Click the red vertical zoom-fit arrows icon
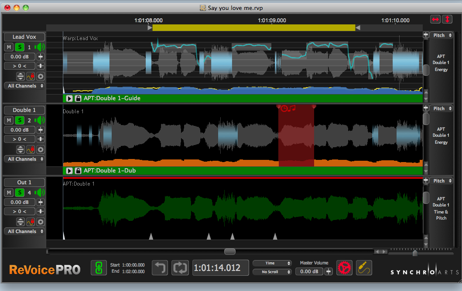The image size is (462, 291). coord(447,20)
